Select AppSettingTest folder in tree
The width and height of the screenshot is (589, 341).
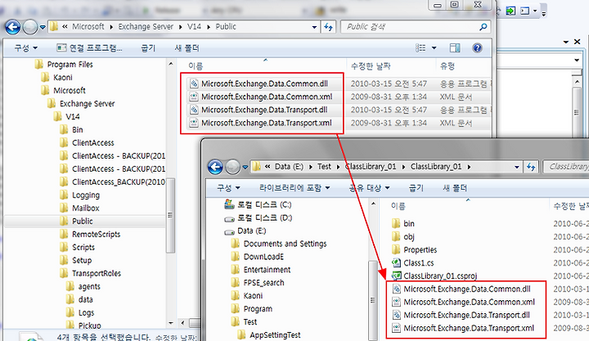coord(269,334)
